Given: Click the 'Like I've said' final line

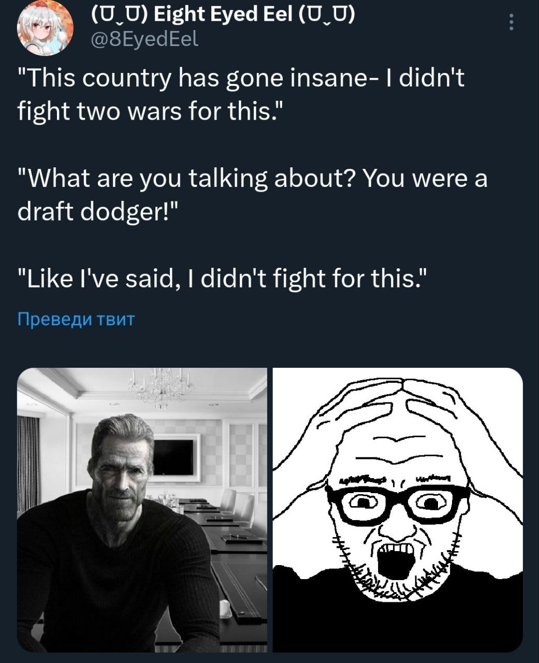Looking at the screenshot, I should [x=223, y=279].
